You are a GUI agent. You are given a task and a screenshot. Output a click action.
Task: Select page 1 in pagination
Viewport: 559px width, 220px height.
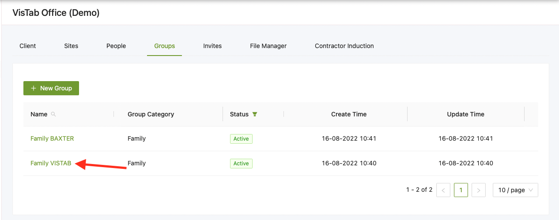[461, 190]
